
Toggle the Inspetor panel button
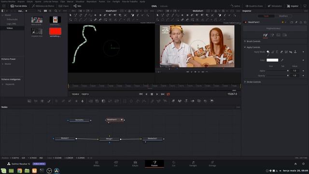coord(293,6)
